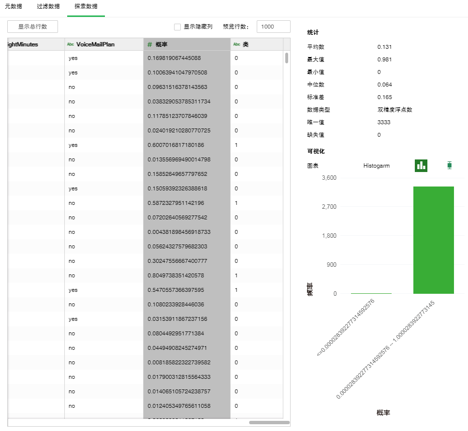The width and height of the screenshot is (468, 431).
Task: Switch to the 过滤数据 tab
Action: 48,6
